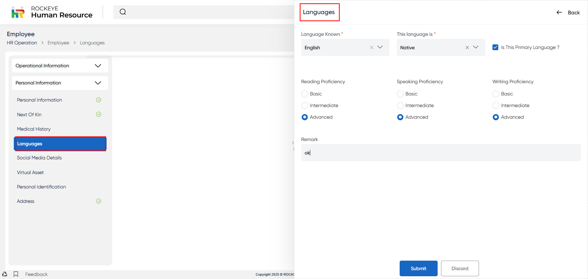Uncheck Is This Primary Language checkbox
Image resolution: width=588 pixels, height=279 pixels.
[x=495, y=47]
